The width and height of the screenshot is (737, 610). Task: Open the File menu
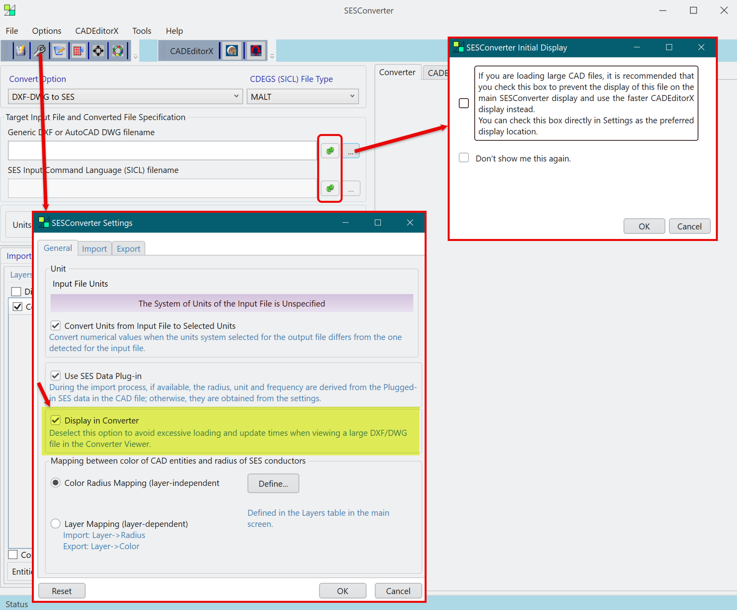click(x=12, y=31)
